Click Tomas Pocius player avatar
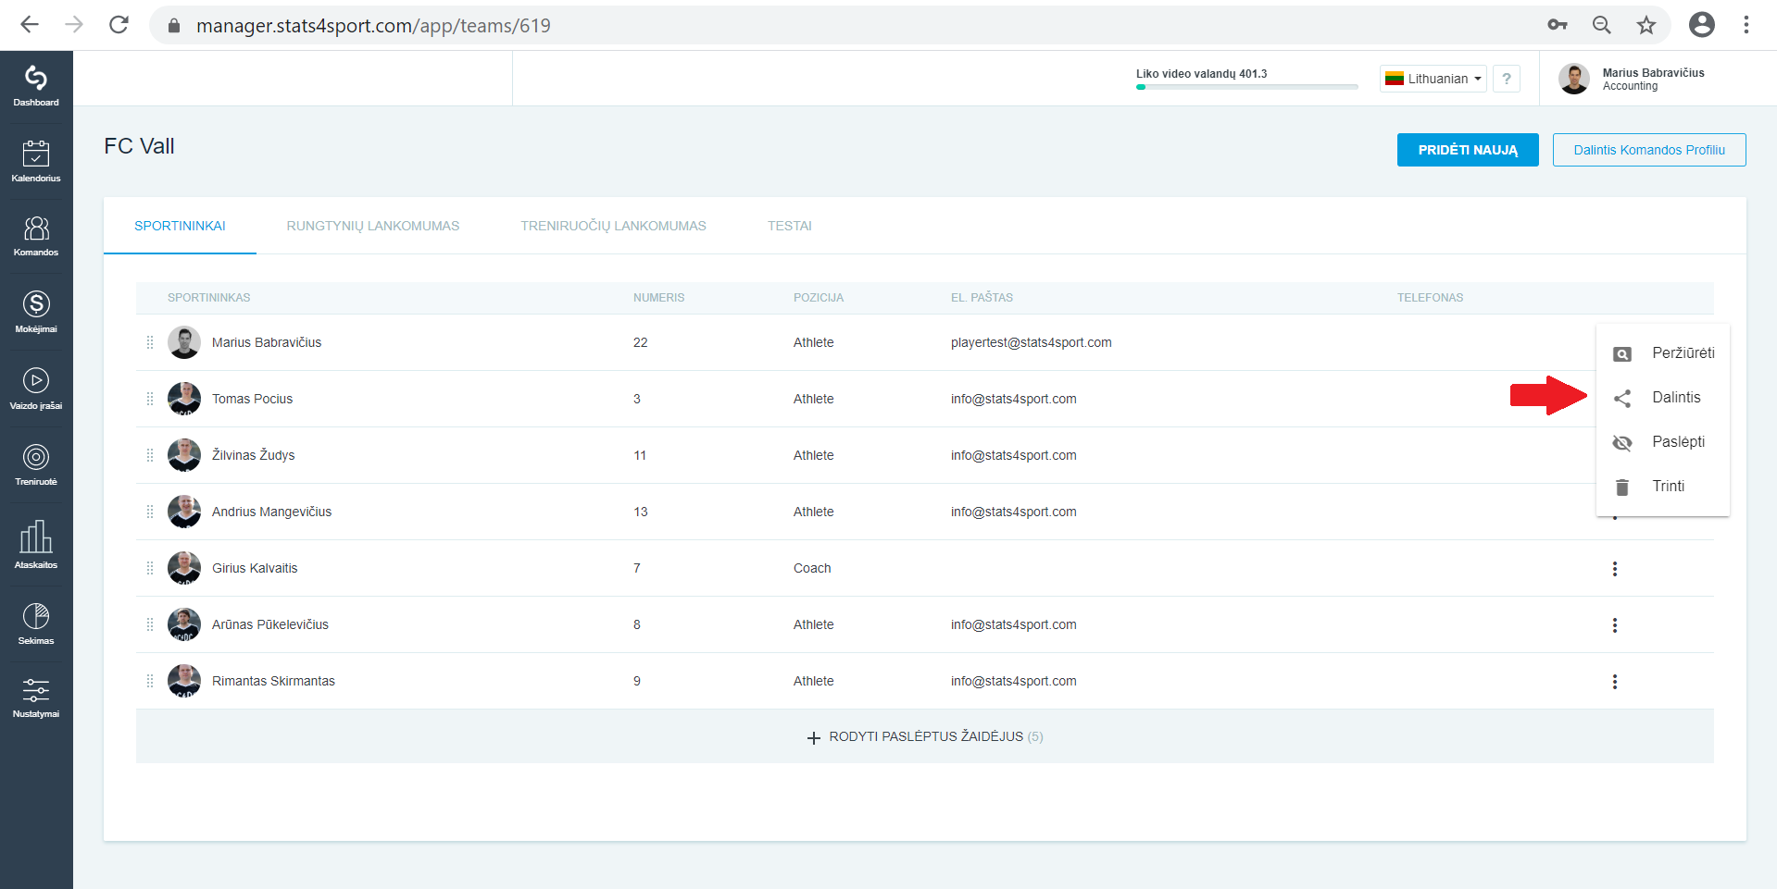The image size is (1777, 889). click(184, 399)
